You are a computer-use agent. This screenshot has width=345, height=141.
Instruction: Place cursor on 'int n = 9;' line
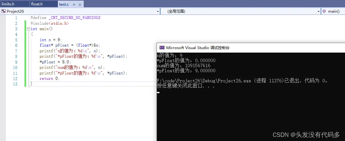click(x=51, y=40)
